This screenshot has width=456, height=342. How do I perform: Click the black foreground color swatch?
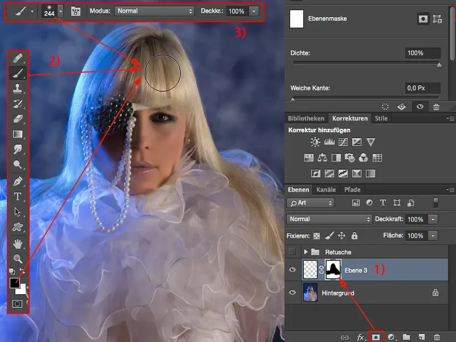pyautogui.click(x=14, y=283)
